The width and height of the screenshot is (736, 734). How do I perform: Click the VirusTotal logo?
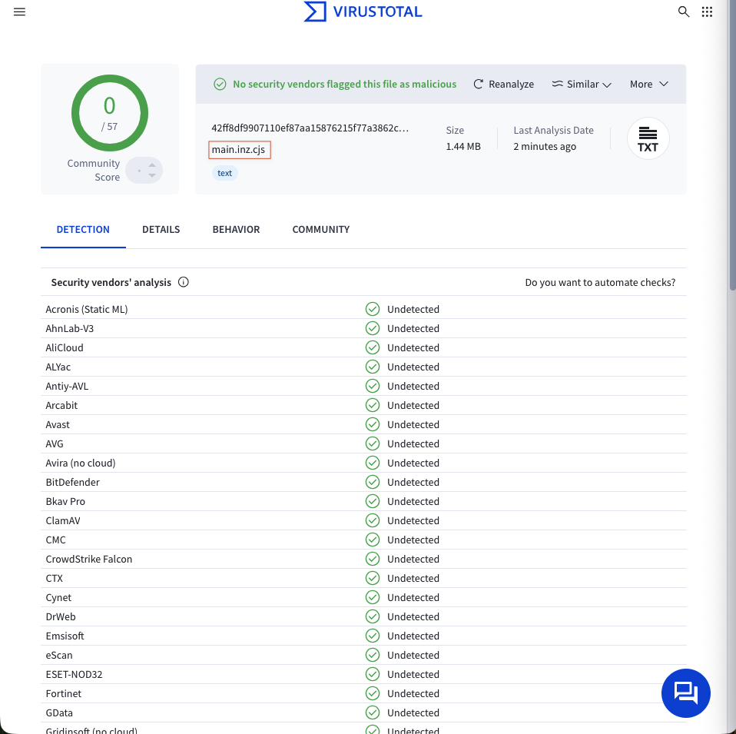[363, 12]
